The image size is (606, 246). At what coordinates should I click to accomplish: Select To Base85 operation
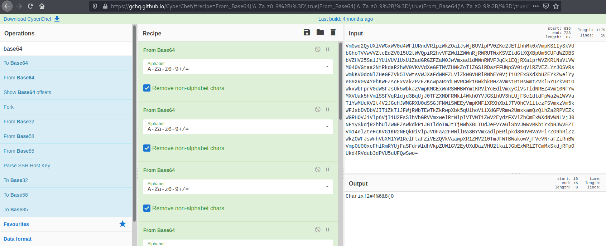point(66,210)
